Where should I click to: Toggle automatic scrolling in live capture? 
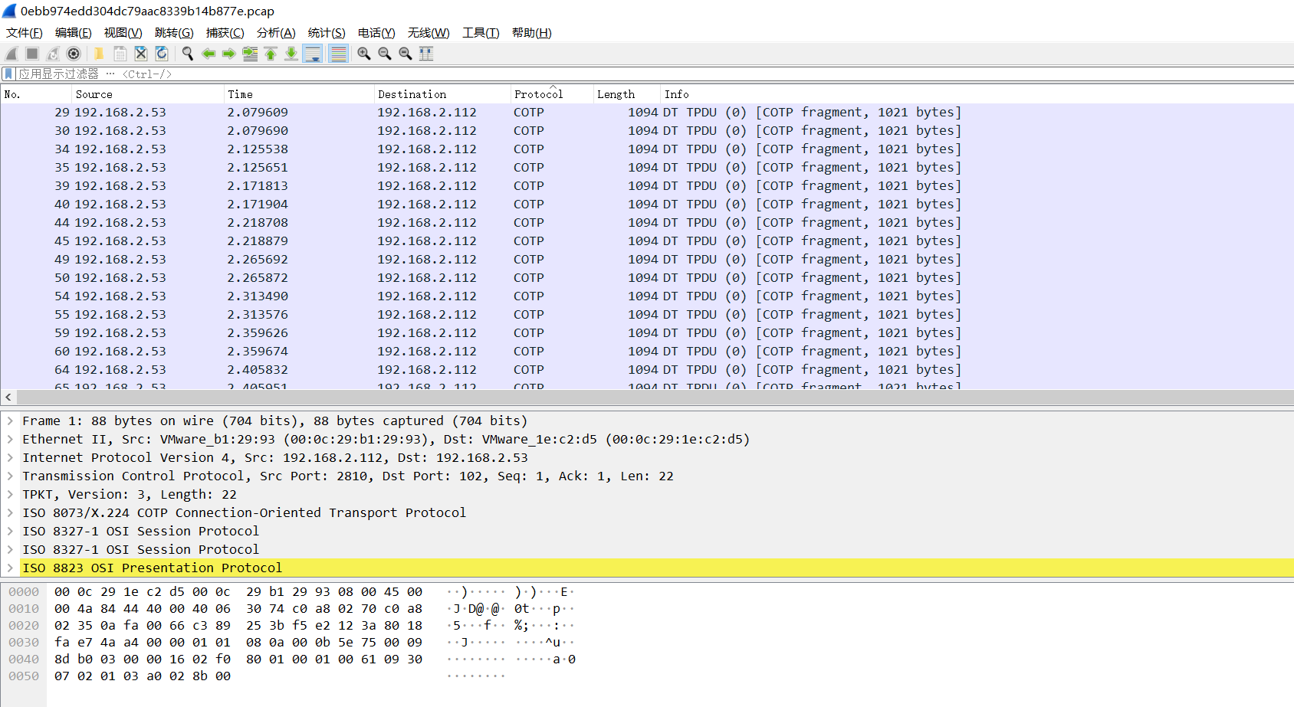point(313,54)
